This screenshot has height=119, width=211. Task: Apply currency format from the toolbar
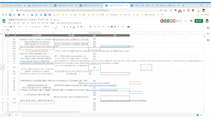[26, 27]
